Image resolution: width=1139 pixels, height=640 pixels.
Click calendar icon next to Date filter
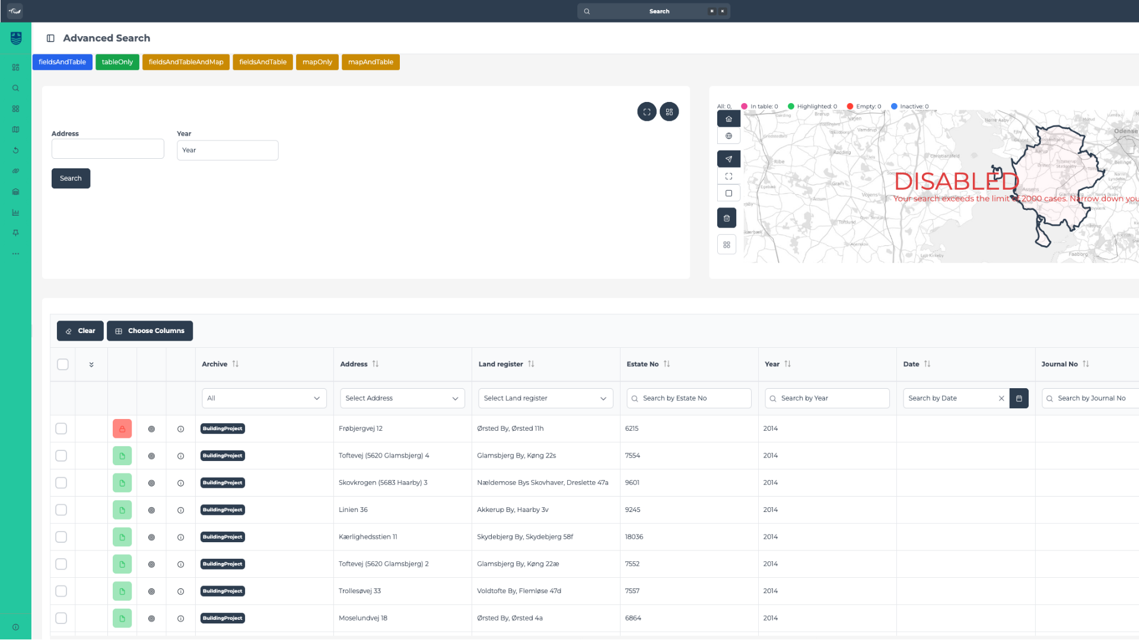pyautogui.click(x=1019, y=398)
